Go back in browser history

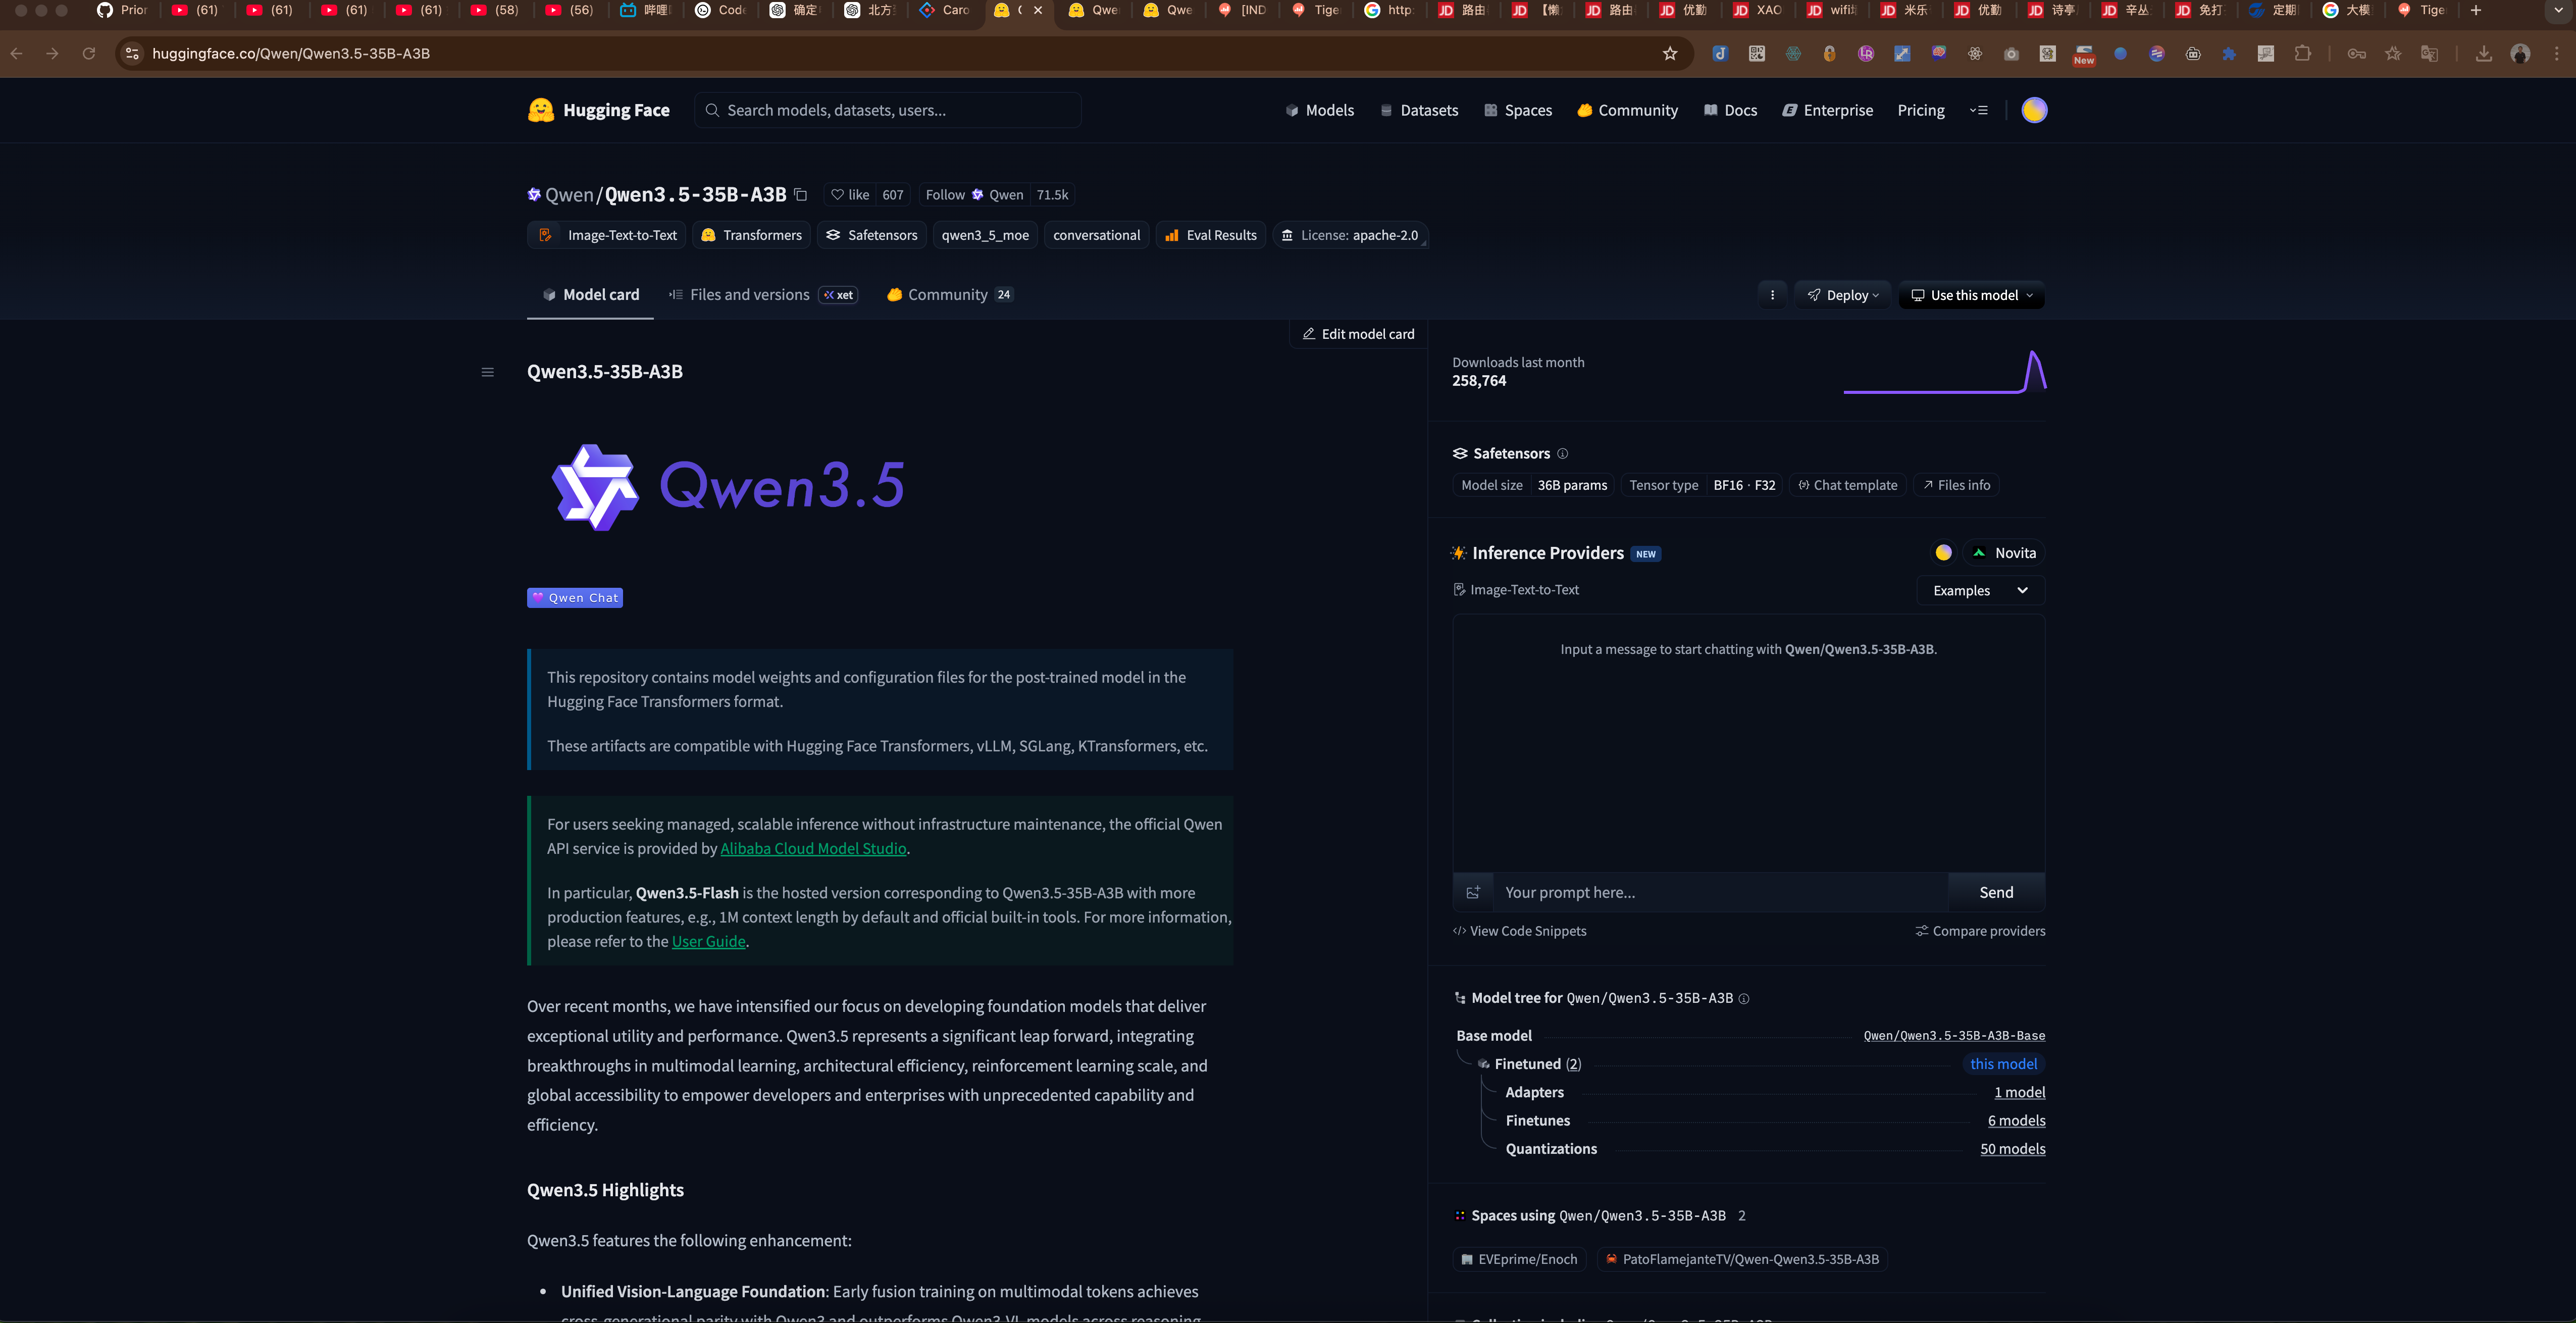click(17, 54)
